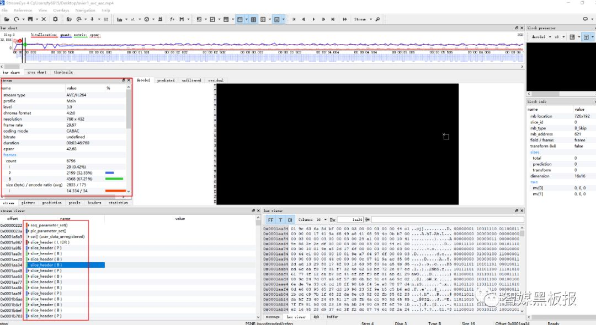Toggle the 01 binary display mode
596x325 pixels.
point(291,220)
